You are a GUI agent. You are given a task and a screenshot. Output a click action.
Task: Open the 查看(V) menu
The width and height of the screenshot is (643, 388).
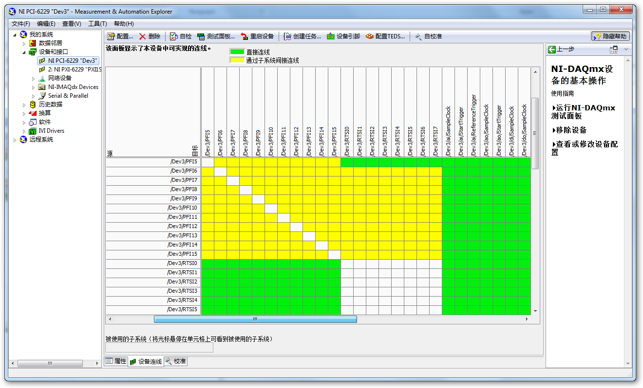(x=72, y=24)
